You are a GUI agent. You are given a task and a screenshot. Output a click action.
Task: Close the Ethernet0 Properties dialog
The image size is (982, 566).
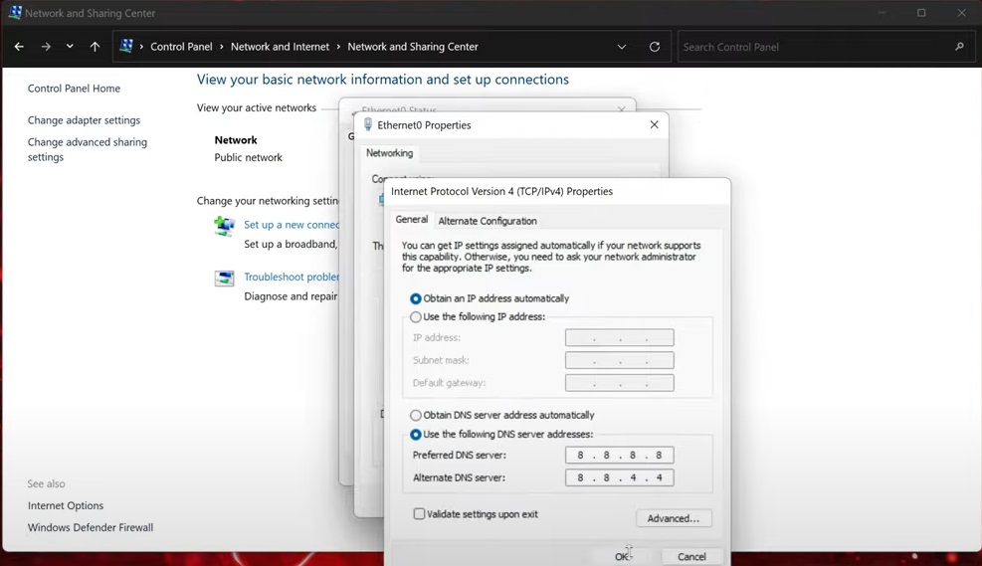pos(654,124)
